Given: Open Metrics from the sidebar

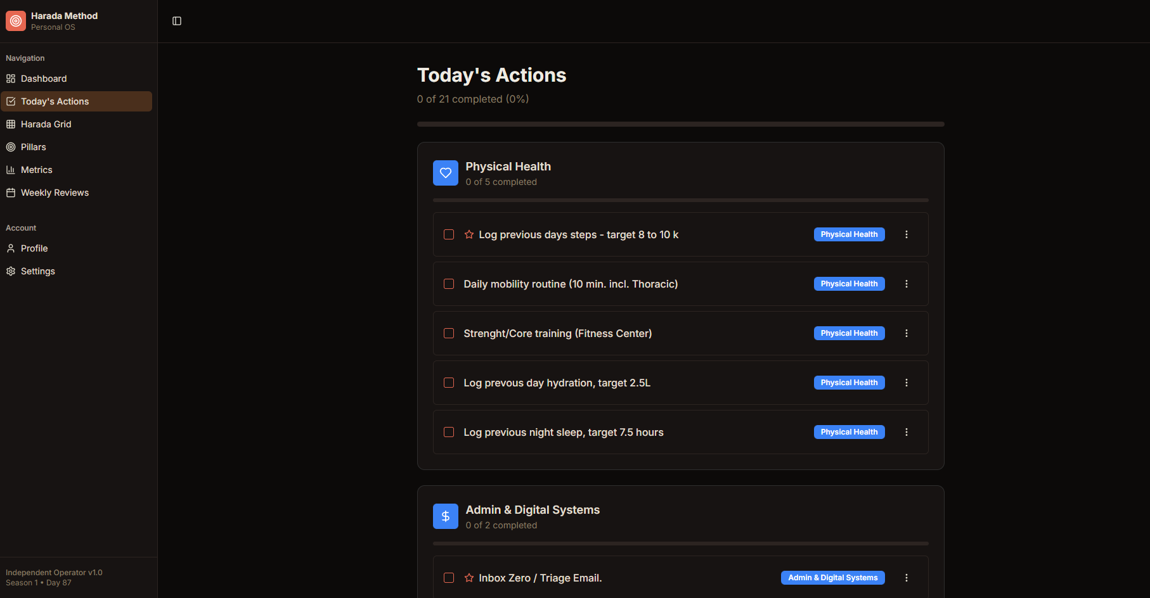Looking at the screenshot, I should coord(36,170).
